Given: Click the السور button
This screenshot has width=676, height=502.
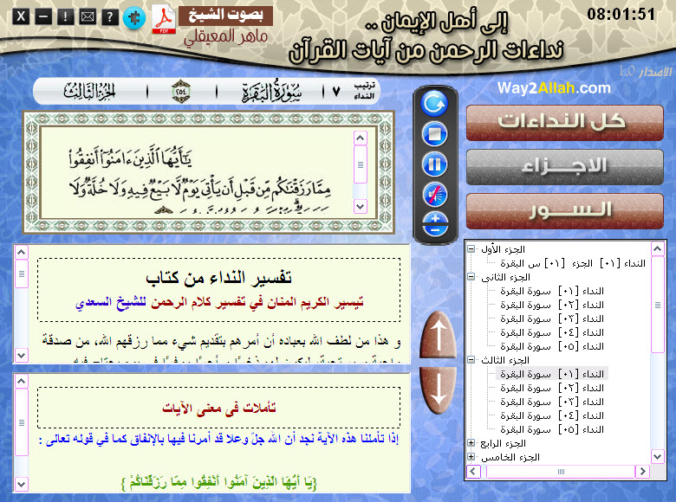Looking at the screenshot, I should pyautogui.click(x=565, y=211).
